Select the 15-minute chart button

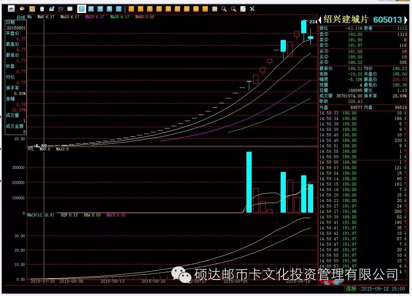159,9
